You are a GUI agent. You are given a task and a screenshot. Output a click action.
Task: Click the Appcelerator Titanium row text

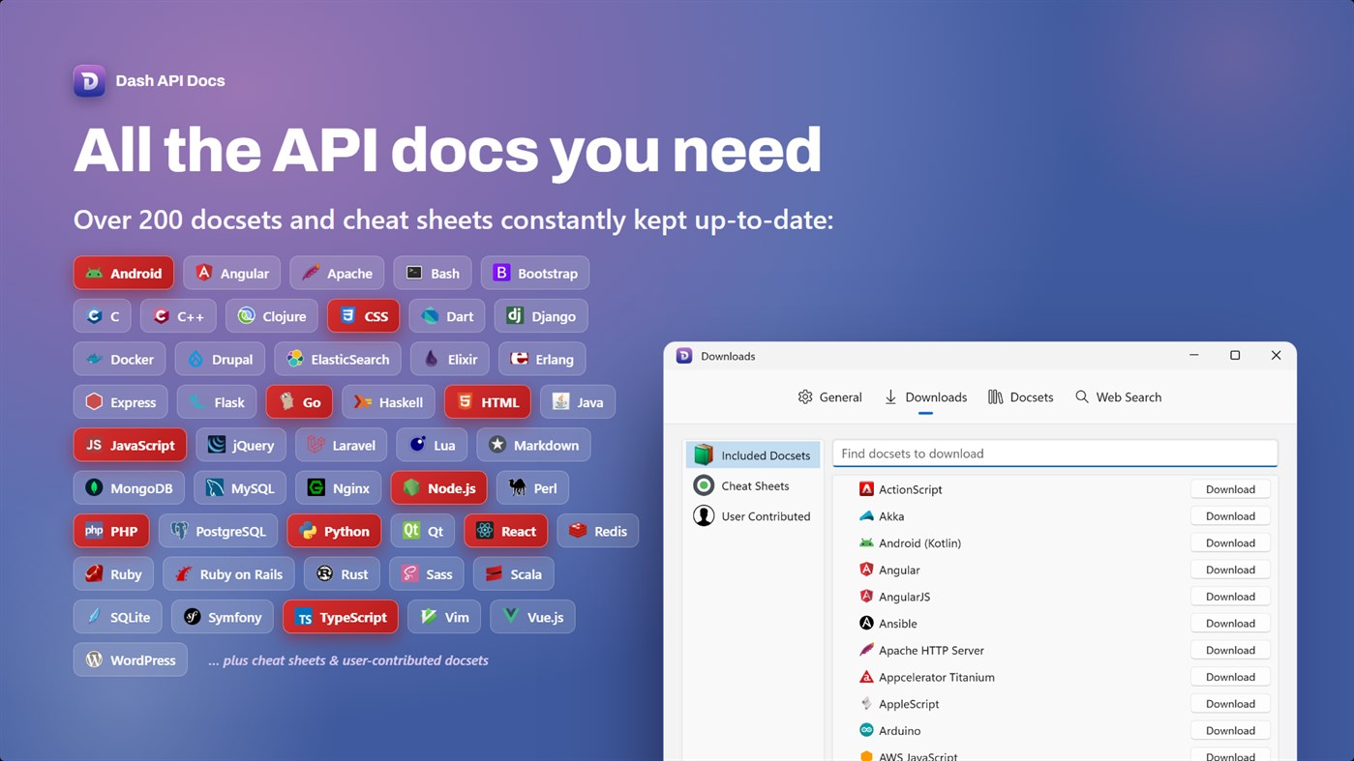click(x=937, y=677)
